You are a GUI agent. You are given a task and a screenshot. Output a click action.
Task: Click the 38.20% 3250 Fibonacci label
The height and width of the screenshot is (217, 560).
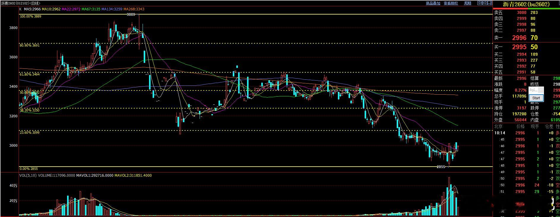[x=30, y=110]
